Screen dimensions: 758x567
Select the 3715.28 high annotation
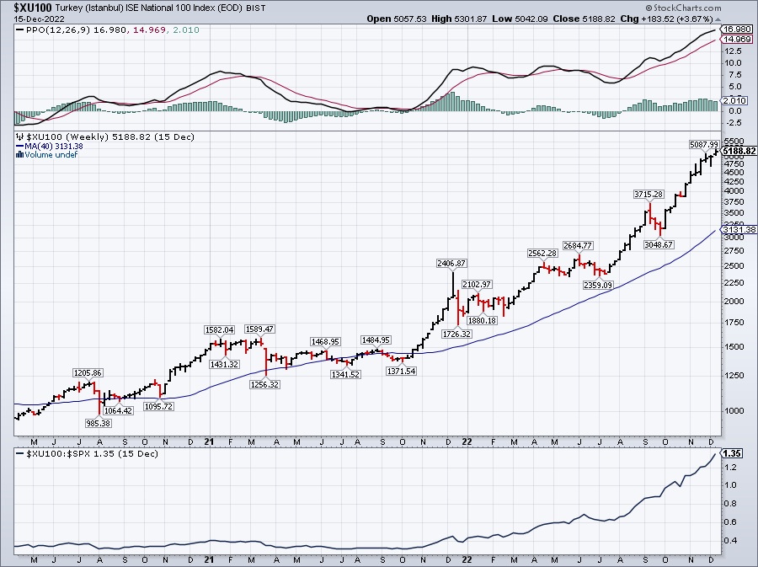coord(649,194)
